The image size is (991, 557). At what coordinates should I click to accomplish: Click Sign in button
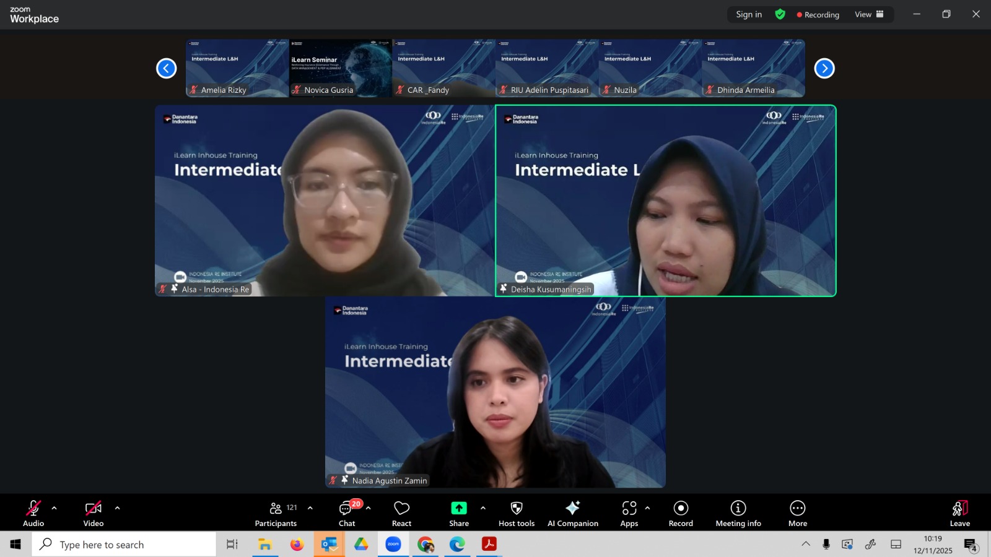point(749,14)
